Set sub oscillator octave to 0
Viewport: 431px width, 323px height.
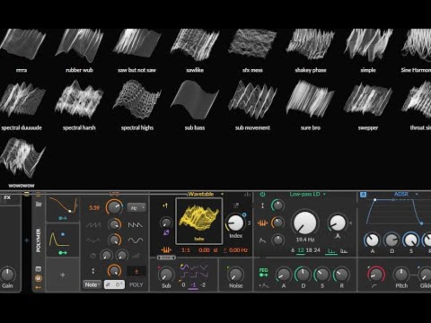click(183, 285)
